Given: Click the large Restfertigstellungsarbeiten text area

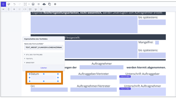Looking at the screenshot, I should (x=84, y=25).
